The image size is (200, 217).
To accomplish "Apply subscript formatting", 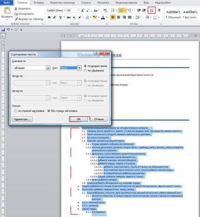I will pyautogui.click(x=74, y=18).
